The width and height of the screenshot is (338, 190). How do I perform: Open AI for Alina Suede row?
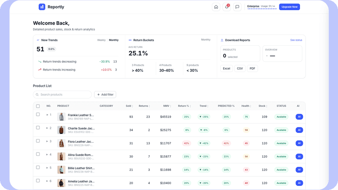click(x=299, y=157)
